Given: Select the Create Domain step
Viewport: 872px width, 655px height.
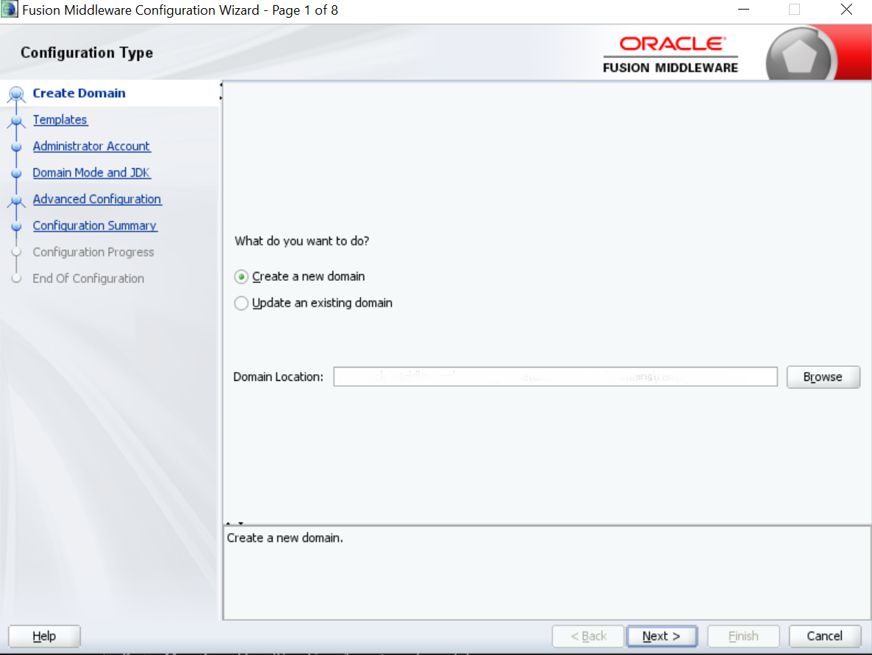Looking at the screenshot, I should (x=79, y=93).
